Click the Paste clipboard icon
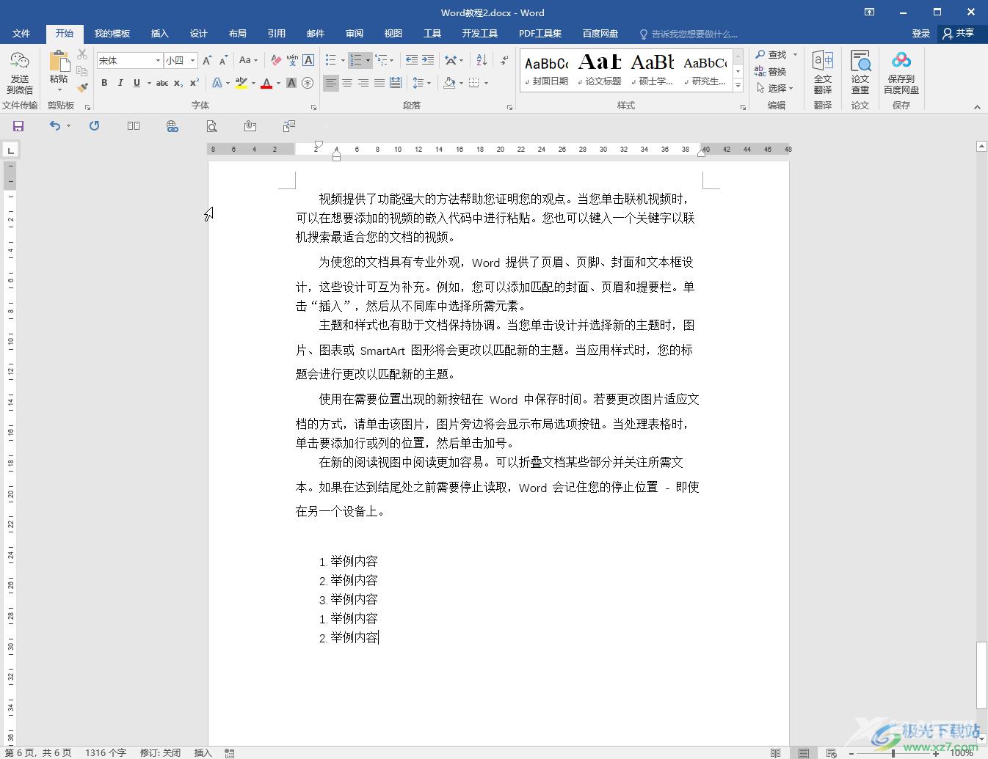This screenshot has width=988, height=759. click(x=59, y=62)
